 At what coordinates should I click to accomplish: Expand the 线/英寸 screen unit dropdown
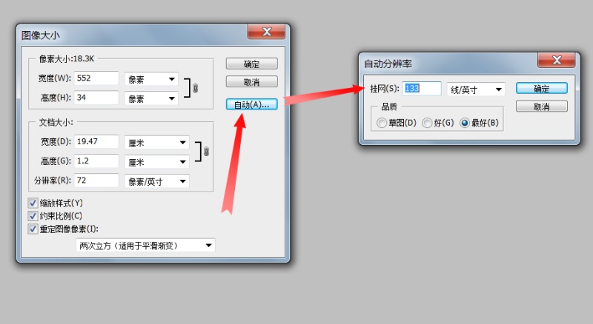pos(476,90)
